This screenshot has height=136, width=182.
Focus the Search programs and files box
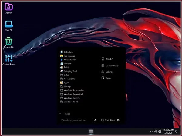click(77, 120)
